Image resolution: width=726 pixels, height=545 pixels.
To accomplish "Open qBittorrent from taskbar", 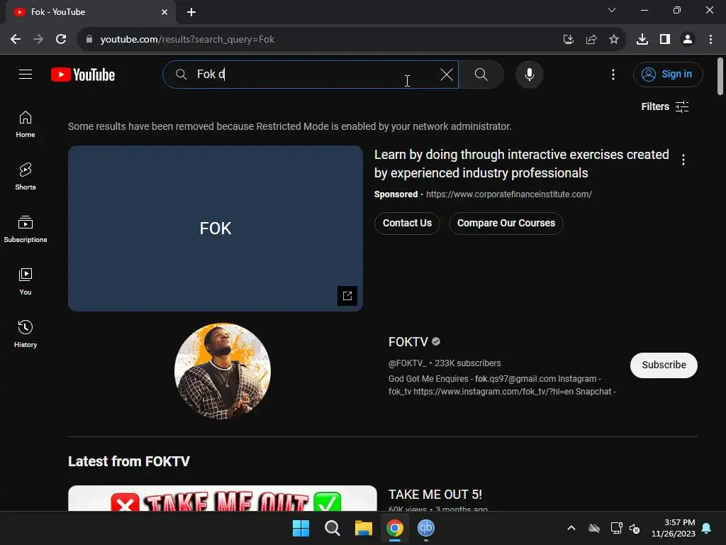I will pos(426,528).
